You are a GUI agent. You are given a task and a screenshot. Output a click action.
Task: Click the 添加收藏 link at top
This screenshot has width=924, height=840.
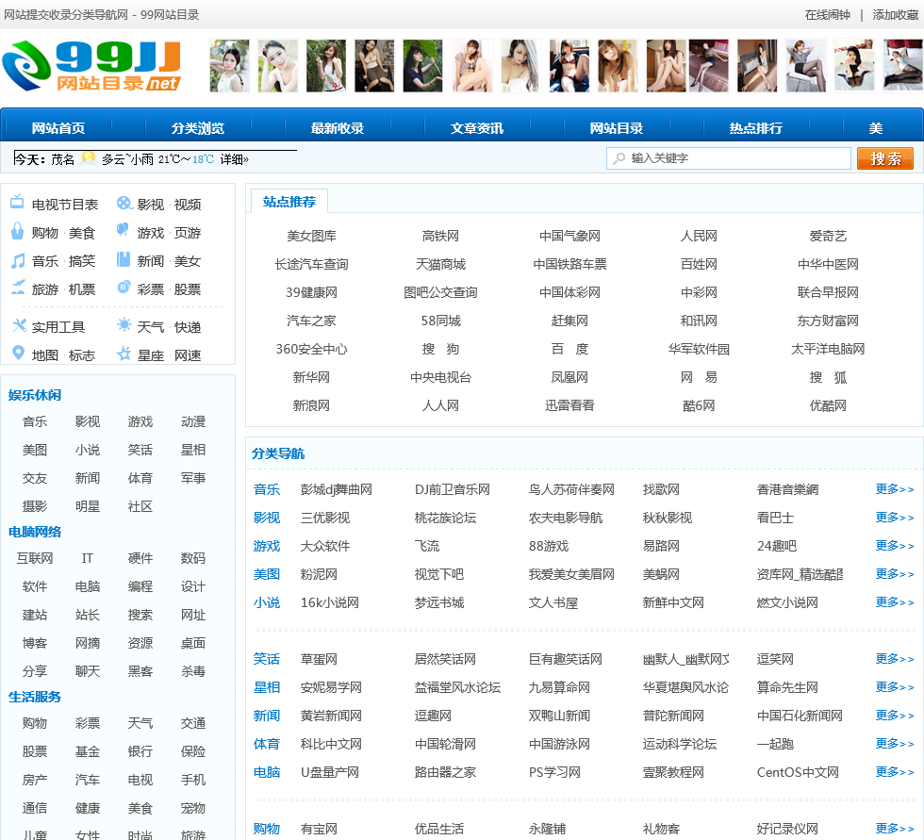[895, 15]
